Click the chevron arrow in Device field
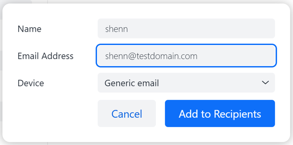The image size is (293, 145). (265, 82)
